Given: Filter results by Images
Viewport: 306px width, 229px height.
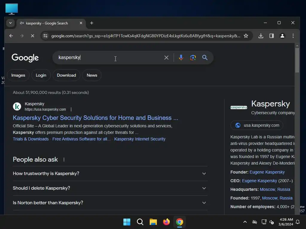Looking at the screenshot, I should 18,75.
